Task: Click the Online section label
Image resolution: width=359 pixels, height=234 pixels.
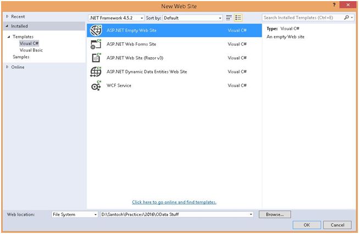Action: 18,67
